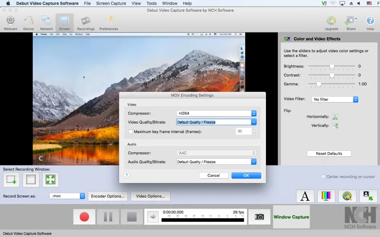The height and width of the screenshot is (237, 380).
Task: Select the Webcam capture source icon
Action: pyautogui.click(x=10, y=22)
